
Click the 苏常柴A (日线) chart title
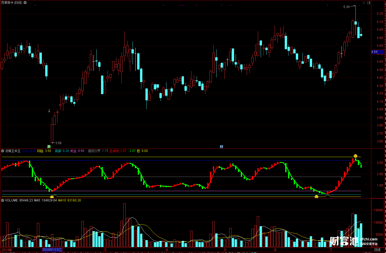tap(12, 3)
